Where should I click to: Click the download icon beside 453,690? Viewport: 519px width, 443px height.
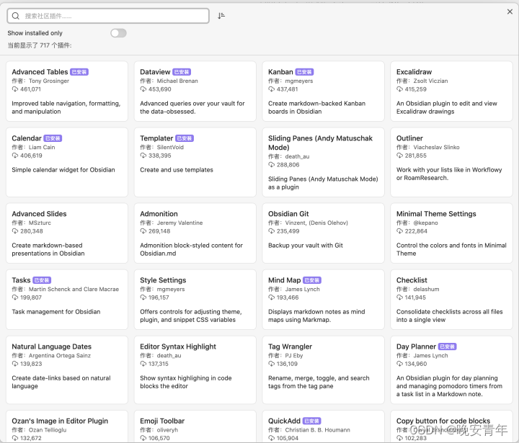pos(143,89)
